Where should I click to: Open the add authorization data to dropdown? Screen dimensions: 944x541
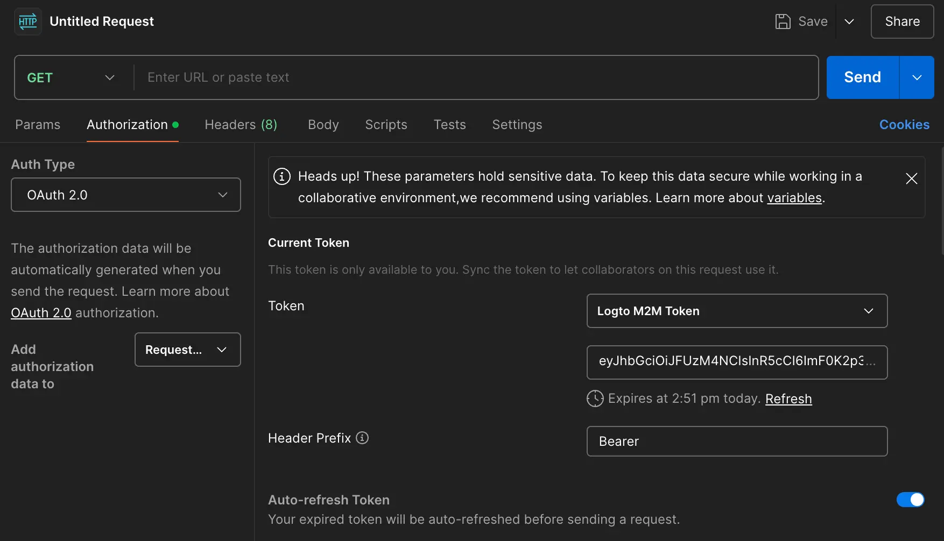coord(187,350)
